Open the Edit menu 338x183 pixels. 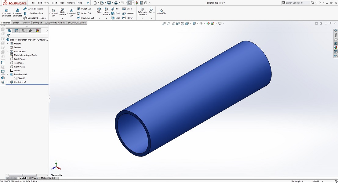coord(40,3)
